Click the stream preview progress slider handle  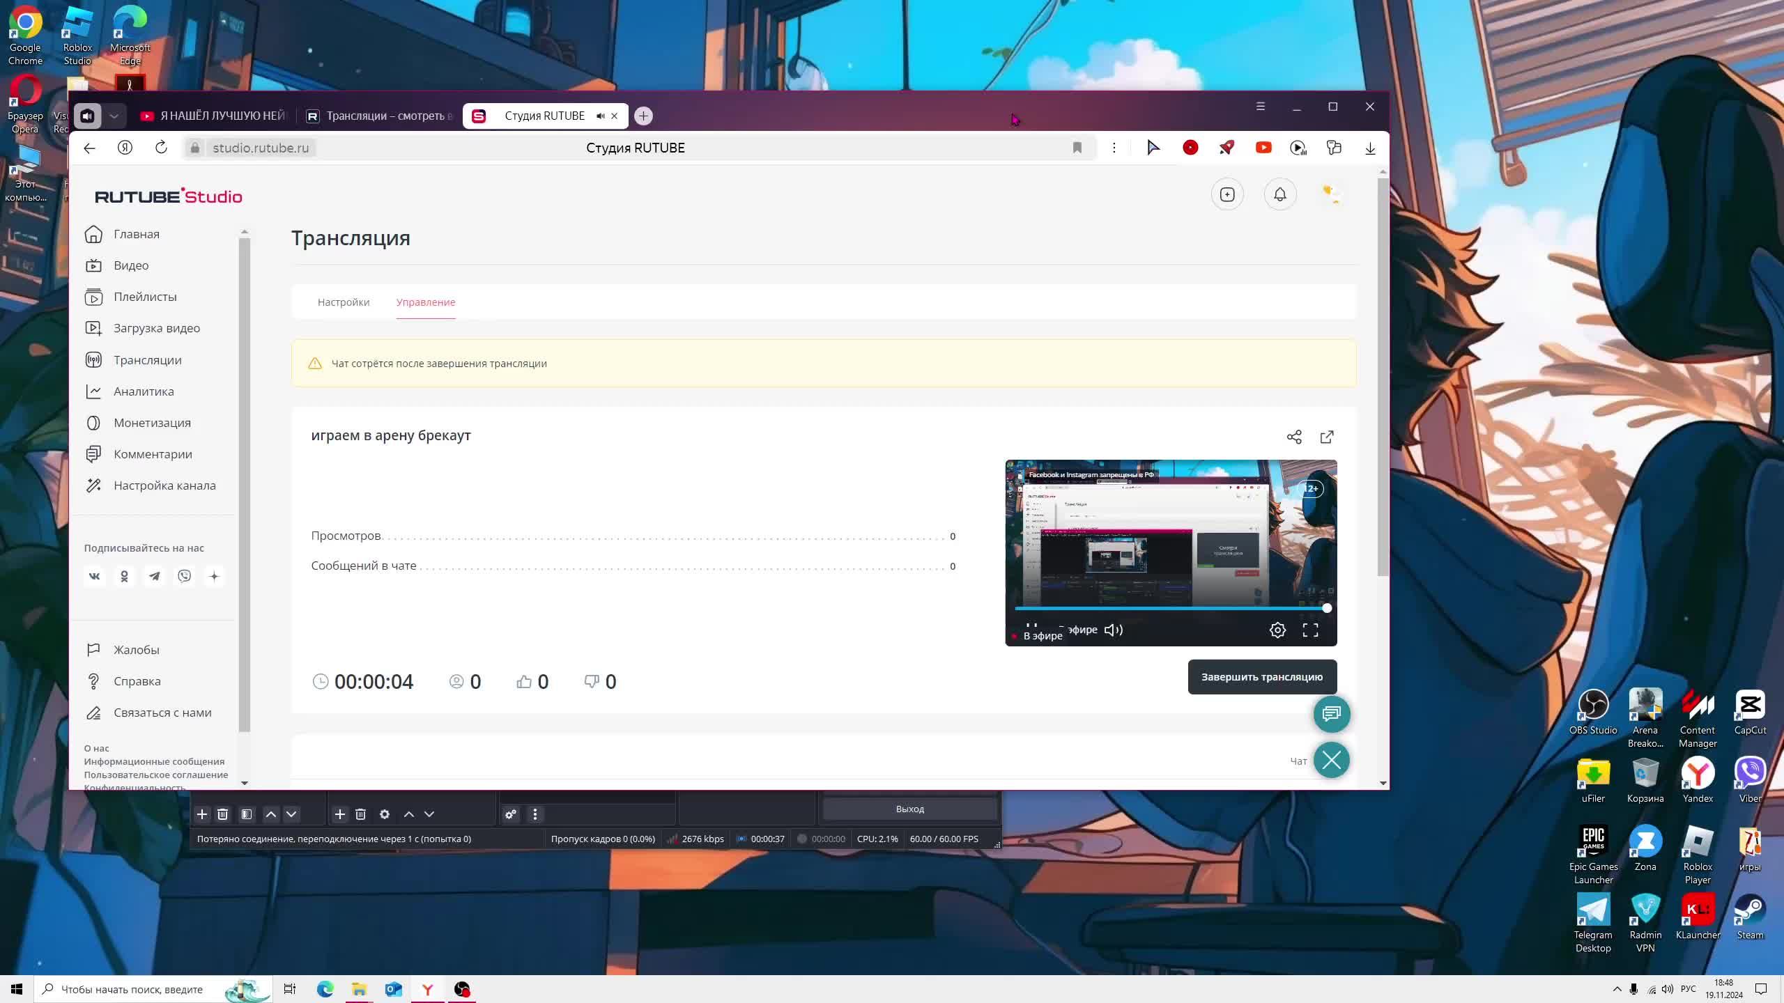pos(1327,608)
